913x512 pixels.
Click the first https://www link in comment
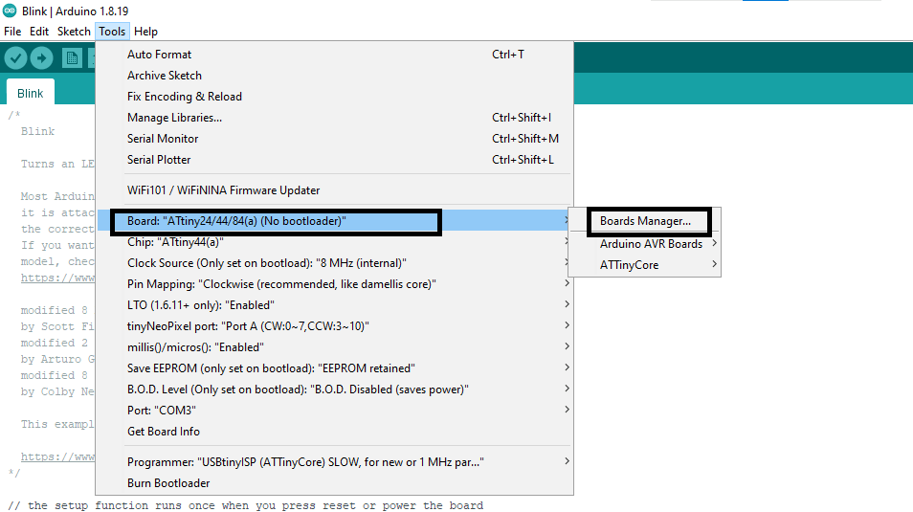click(57, 278)
